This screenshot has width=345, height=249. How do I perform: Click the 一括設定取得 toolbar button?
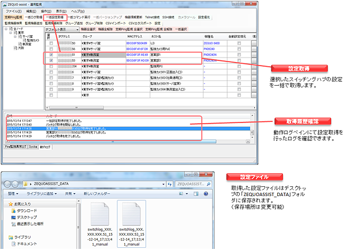click(55, 17)
